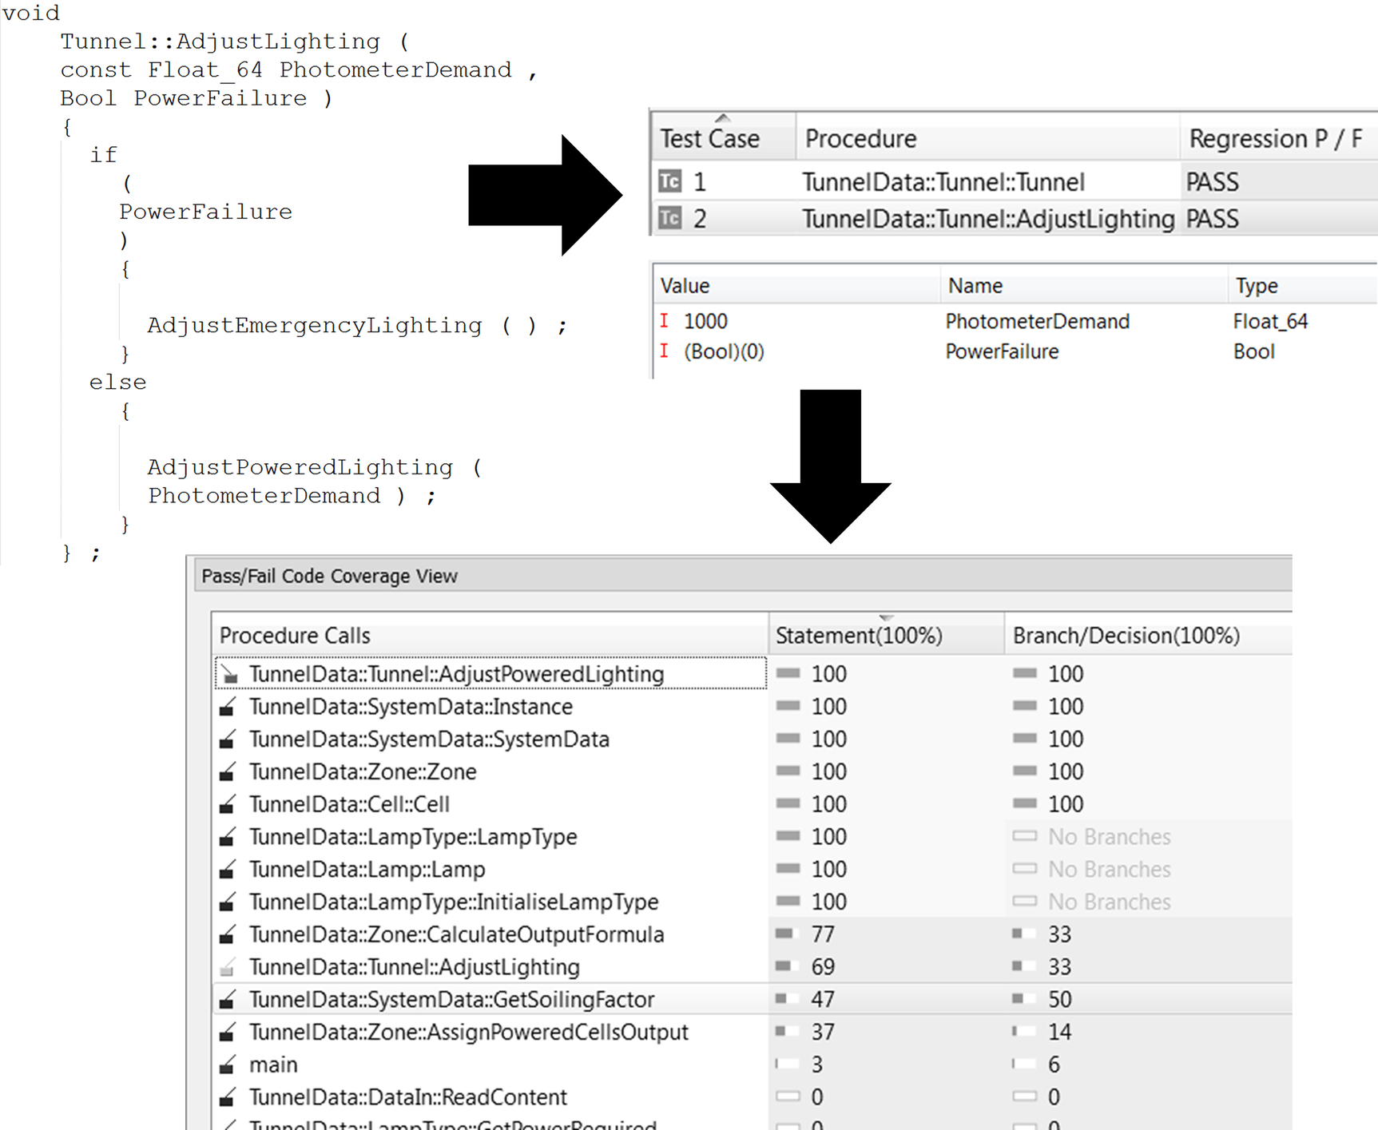Select test case row TunnelData::Tunnel::Tunnel
This screenshot has width=1378, height=1130.
(x=1015, y=181)
